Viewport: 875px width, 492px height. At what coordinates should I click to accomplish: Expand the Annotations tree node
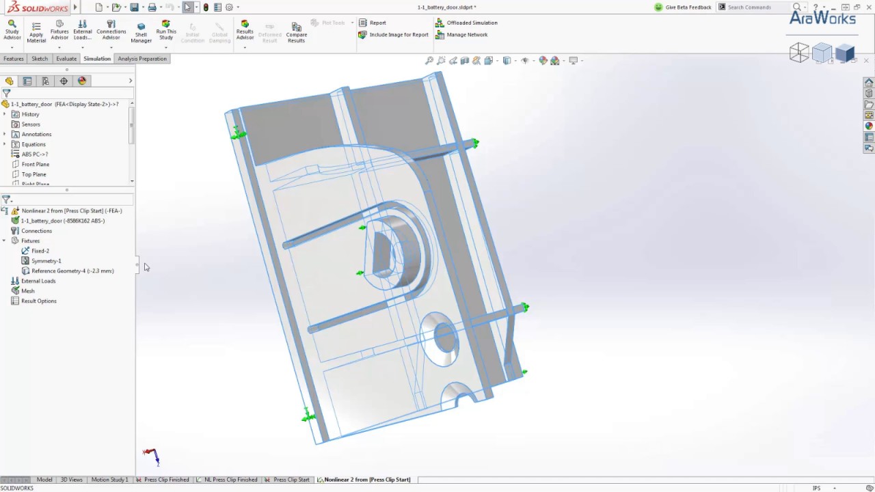[x=5, y=134]
